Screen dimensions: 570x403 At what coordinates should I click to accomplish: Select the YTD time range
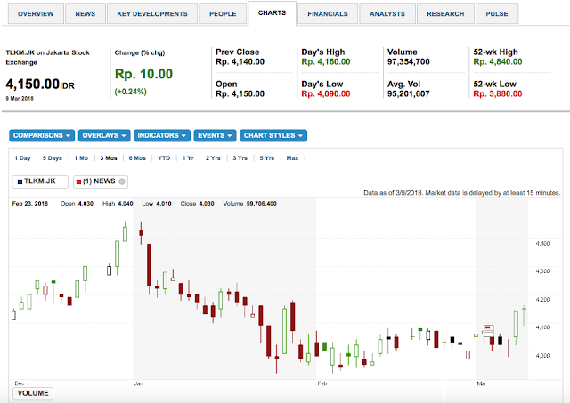pos(164,158)
